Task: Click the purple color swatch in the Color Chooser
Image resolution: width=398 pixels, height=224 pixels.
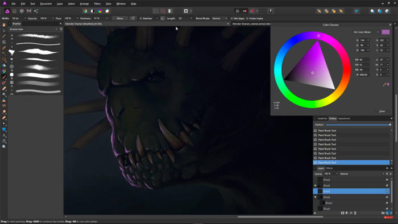Action: (x=385, y=32)
